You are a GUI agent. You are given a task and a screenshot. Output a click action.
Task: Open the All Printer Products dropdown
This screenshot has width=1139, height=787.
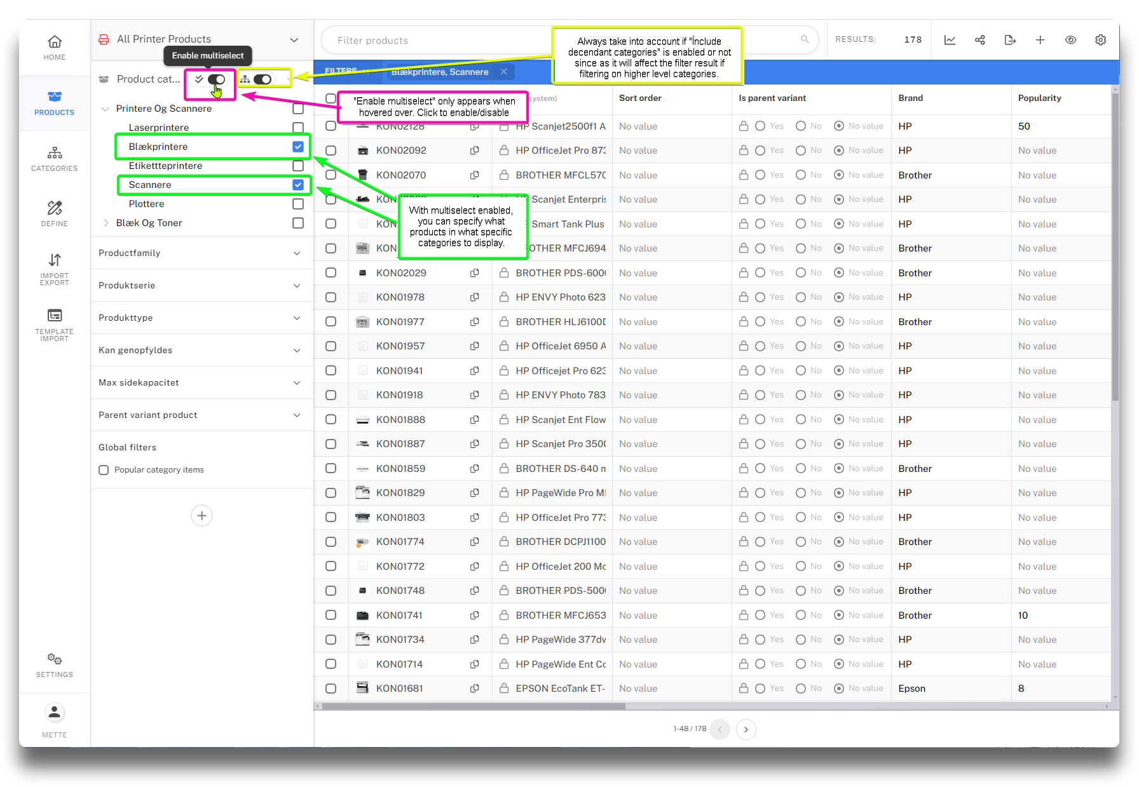(294, 39)
